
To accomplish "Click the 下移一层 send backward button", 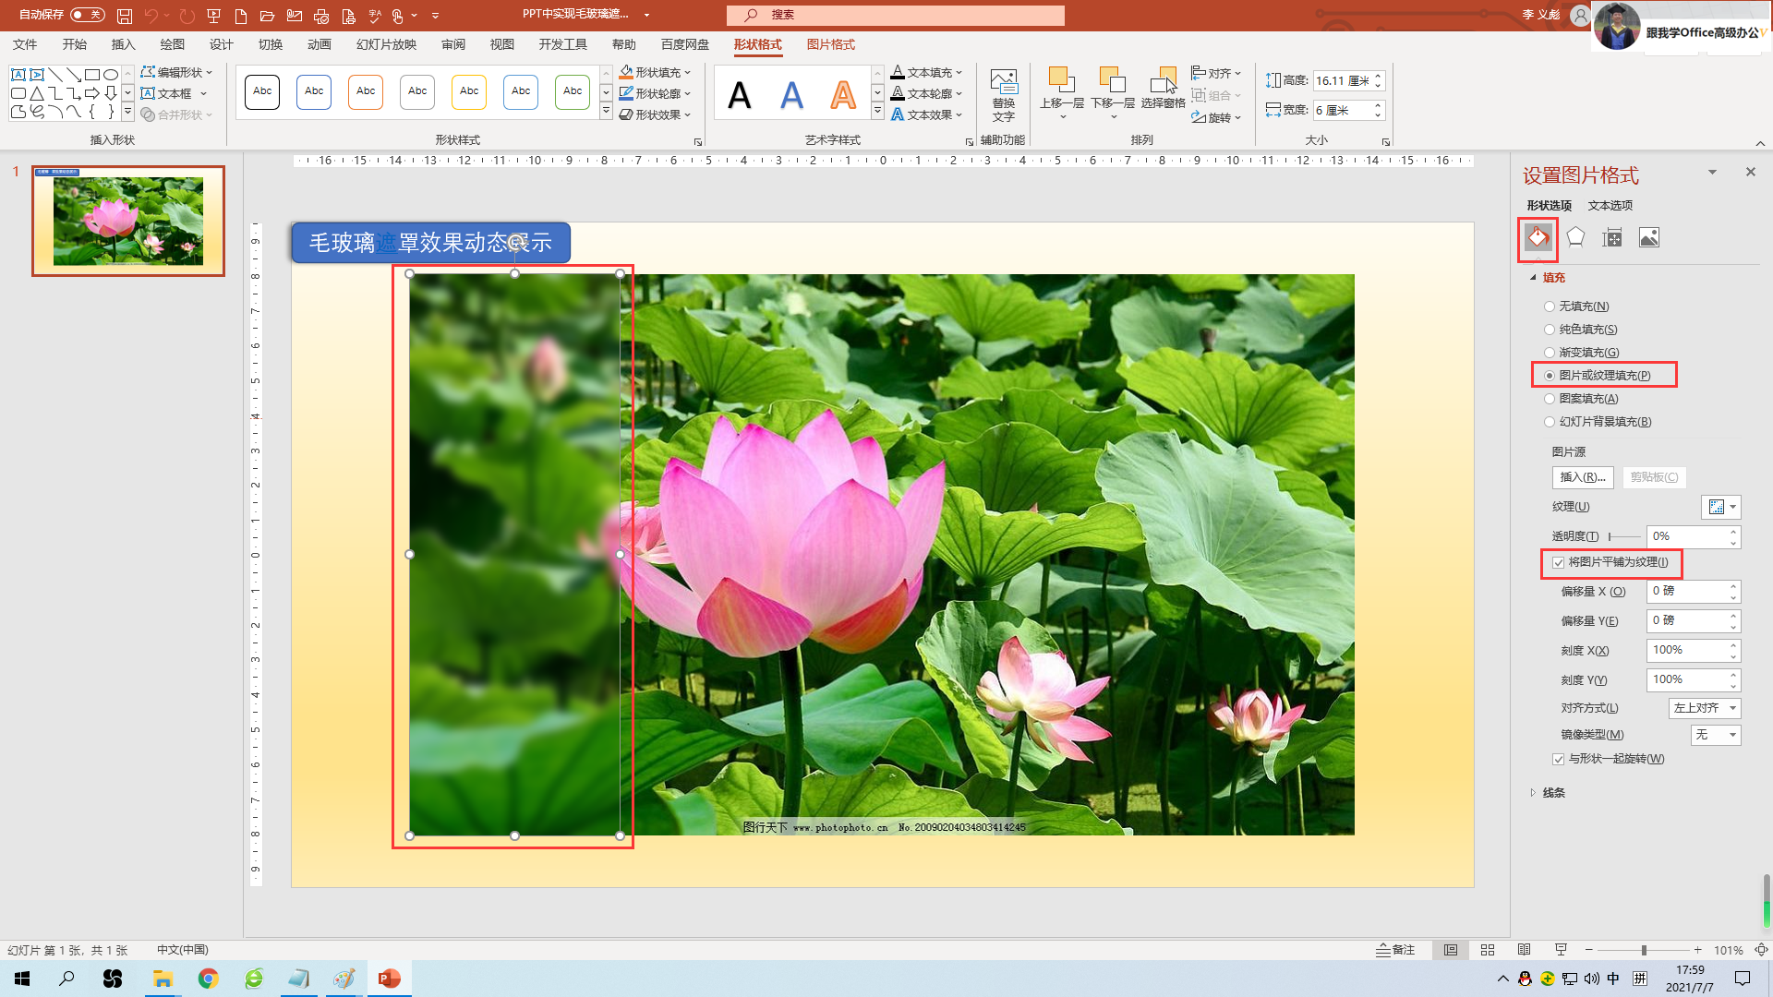I will point(1112,92).
